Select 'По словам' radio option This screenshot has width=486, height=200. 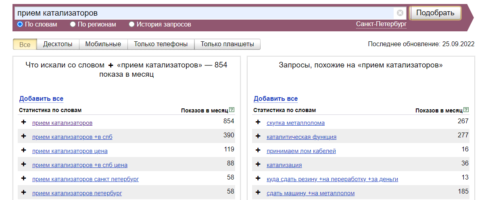pos(20,24)
